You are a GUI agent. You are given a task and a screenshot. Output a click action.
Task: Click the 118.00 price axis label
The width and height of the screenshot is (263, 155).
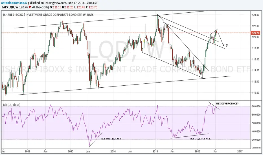(x=256, y=48)
